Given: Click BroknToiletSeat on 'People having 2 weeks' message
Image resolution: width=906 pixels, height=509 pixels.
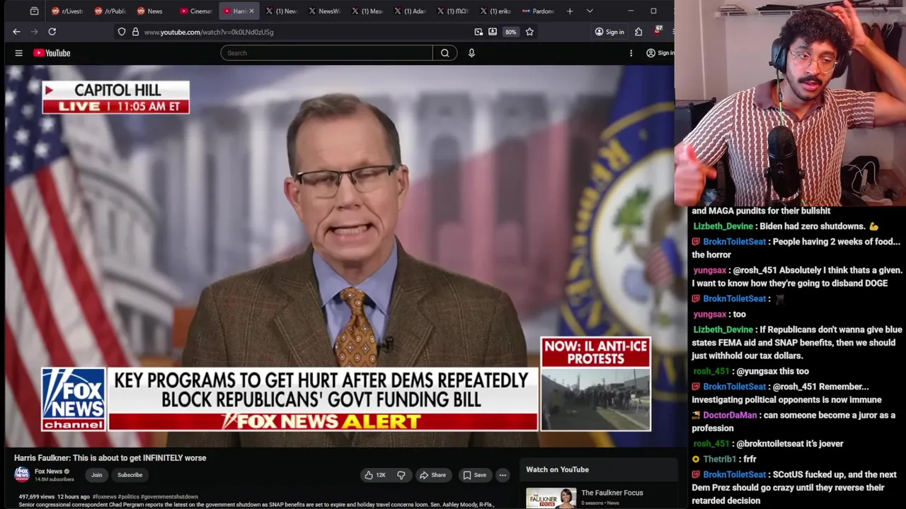Looking at the screenshot, I should [x=735, y=242].
